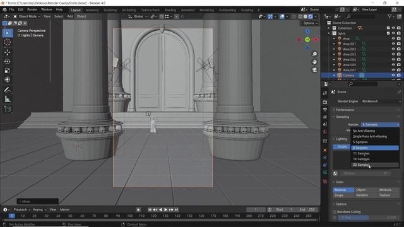Open Global transform orientation dropdown

click(x=138, y=16)
